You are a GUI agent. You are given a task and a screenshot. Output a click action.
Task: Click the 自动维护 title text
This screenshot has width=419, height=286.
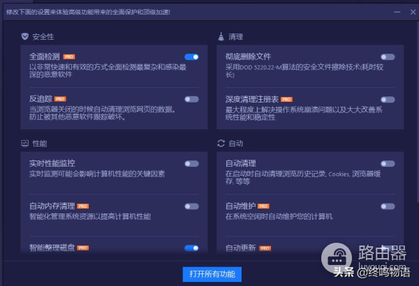[241, 206]
